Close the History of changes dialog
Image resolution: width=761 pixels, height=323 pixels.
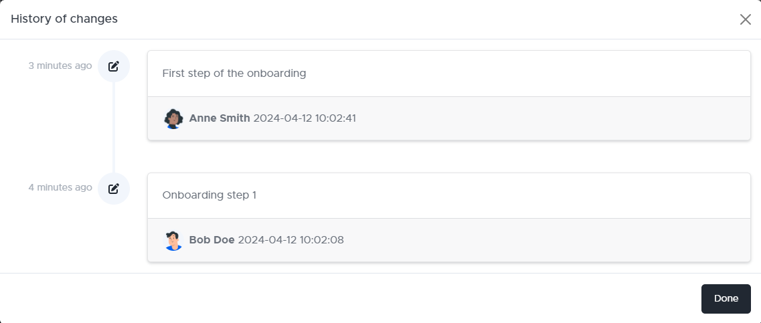coord(745,19)
